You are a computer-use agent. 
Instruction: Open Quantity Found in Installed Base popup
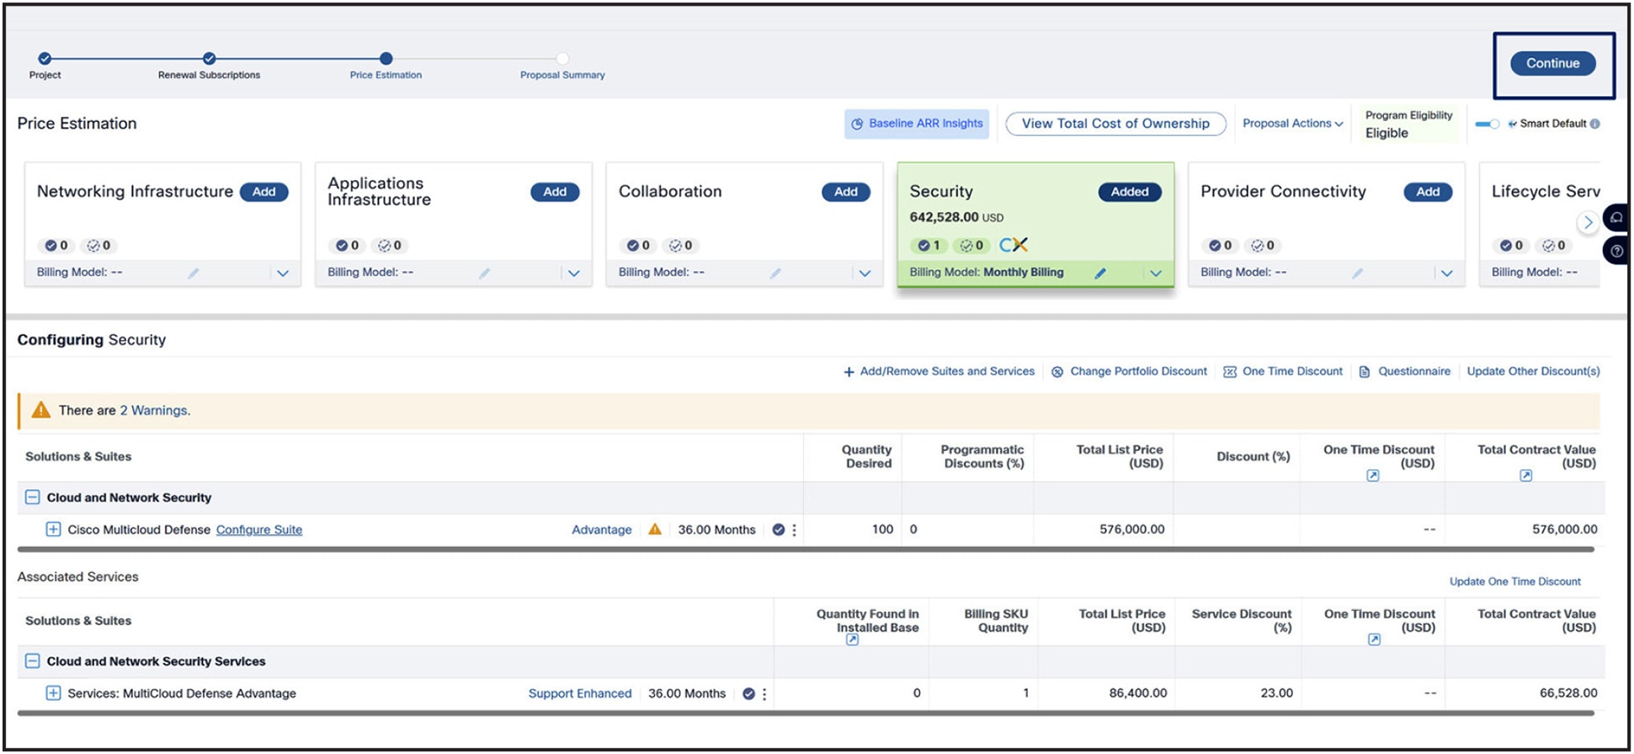coord(852,640)
